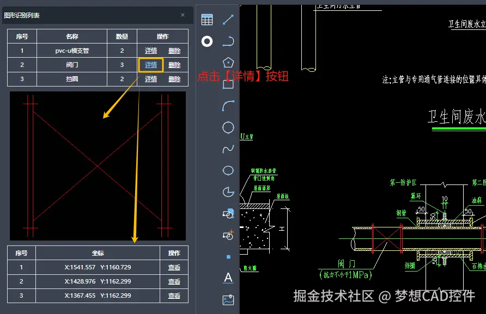This screenshot has width=486, height=314.
Task: Click the 第一防护区 label in drawing
Action: pos(403,182)
